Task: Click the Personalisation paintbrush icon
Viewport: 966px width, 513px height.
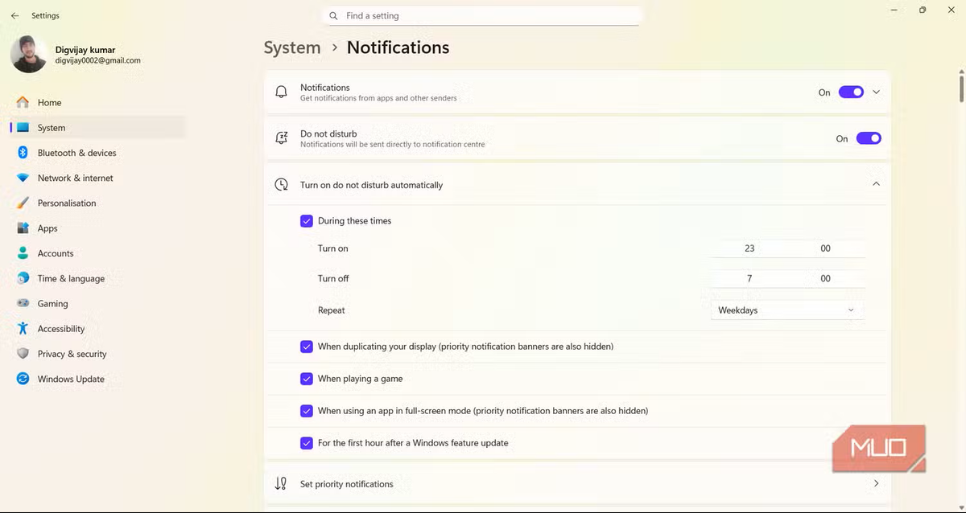Action: point(23,203)
